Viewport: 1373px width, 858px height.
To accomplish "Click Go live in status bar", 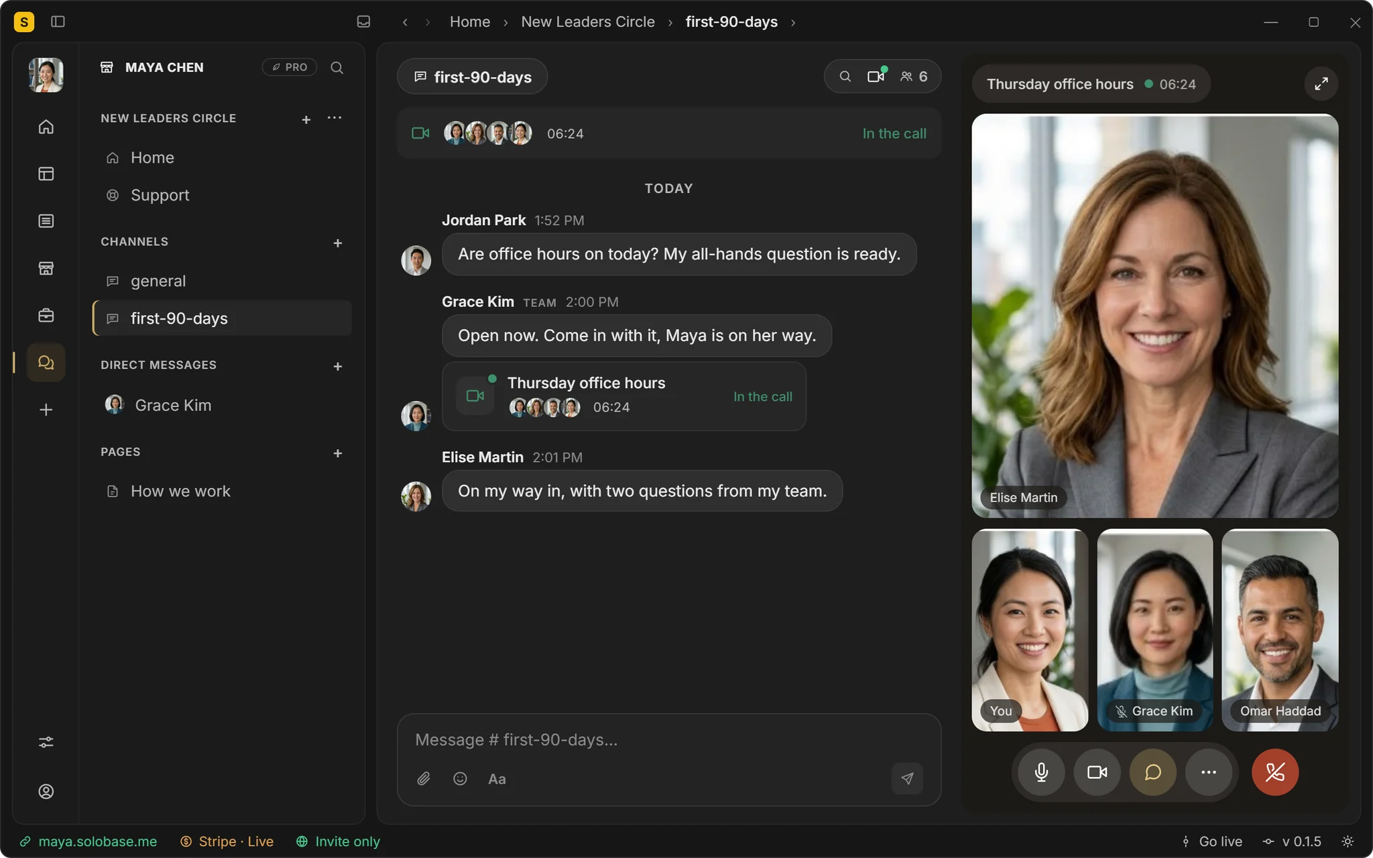I will click(1211, 841).
